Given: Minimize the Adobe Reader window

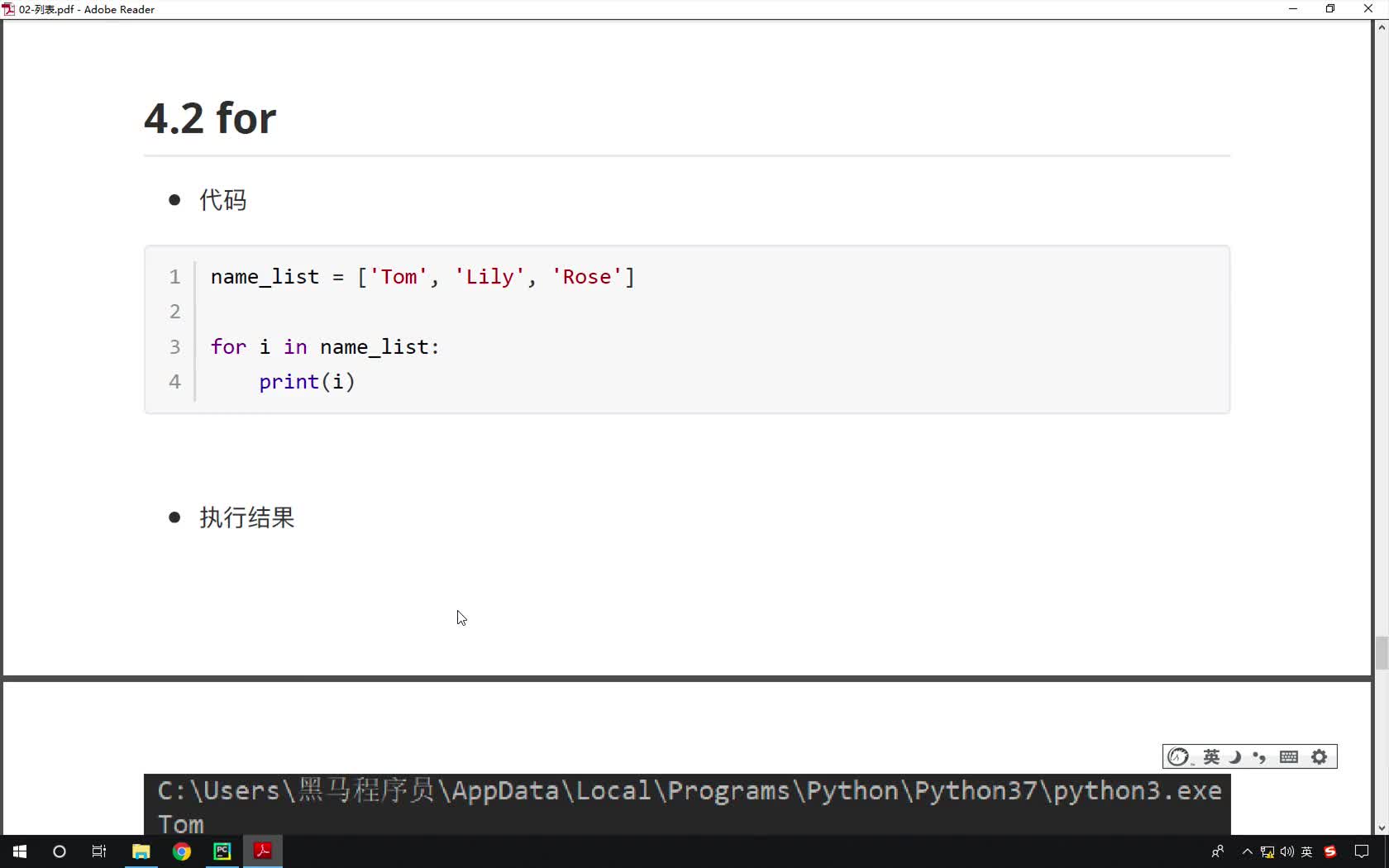Looking at the screenshot, I should (x=1292, y=9).
